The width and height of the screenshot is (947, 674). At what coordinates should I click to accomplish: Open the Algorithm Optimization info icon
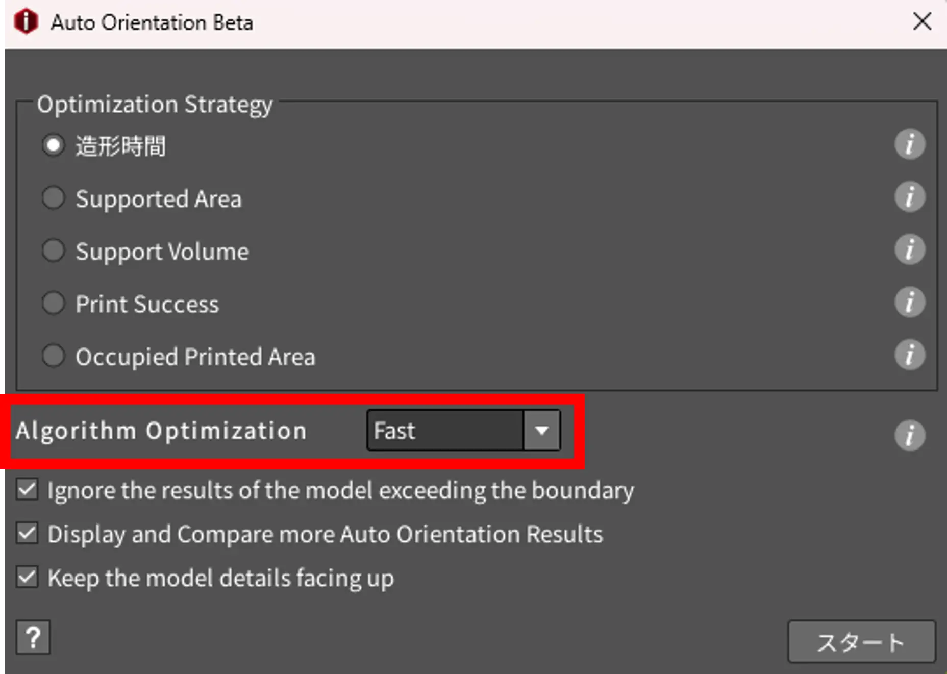coord(909,436)
